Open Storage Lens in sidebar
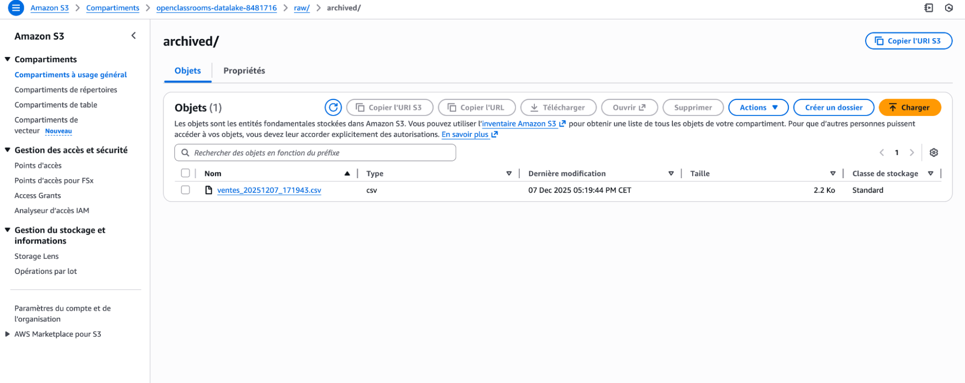This screenshot has width=965, height=383. coord(37,256)
